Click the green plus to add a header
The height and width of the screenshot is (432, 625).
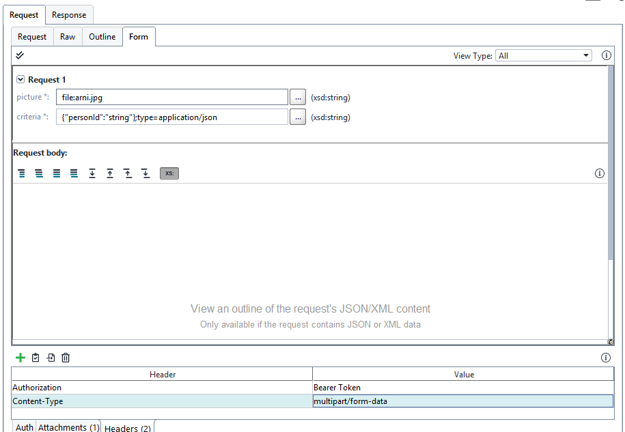coord(20,357)
